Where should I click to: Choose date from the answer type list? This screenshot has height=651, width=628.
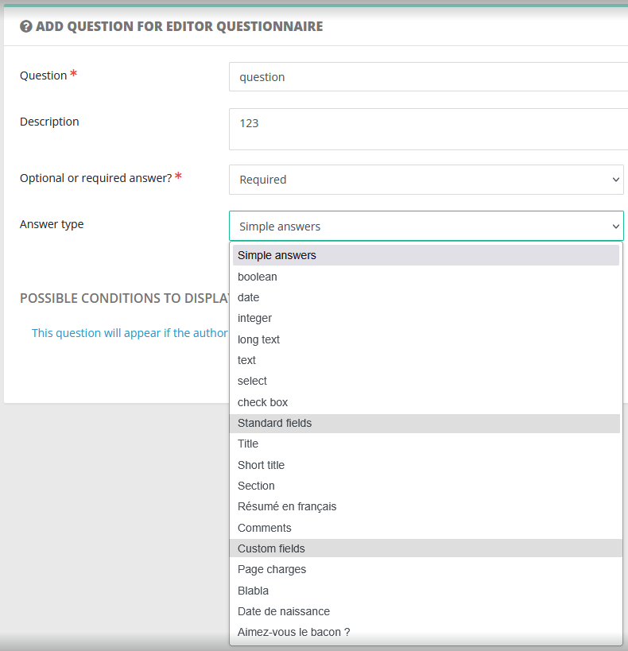(249, 297)
